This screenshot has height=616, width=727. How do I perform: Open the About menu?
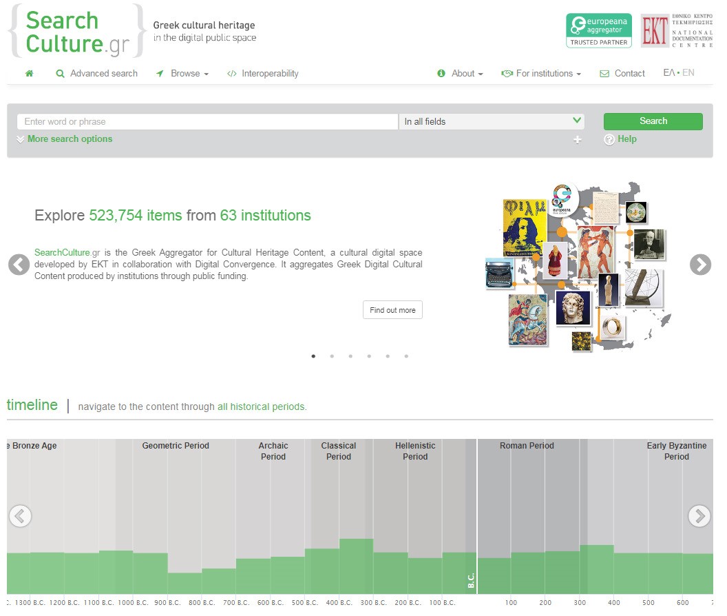pyautogui.click(x=461, y=74)
